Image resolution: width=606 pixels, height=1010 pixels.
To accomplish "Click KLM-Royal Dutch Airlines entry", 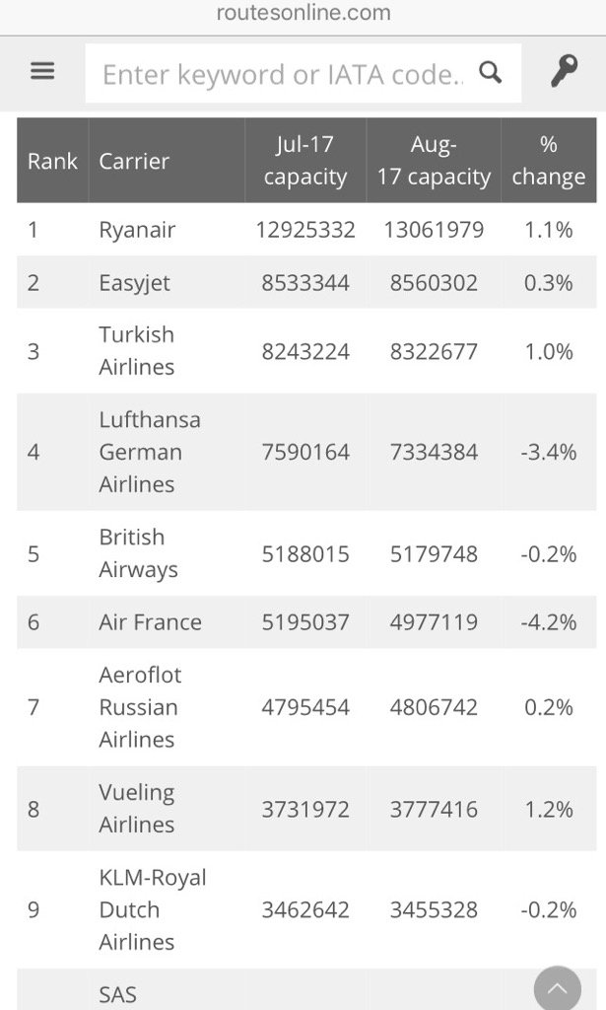I will tap(152, 909).
